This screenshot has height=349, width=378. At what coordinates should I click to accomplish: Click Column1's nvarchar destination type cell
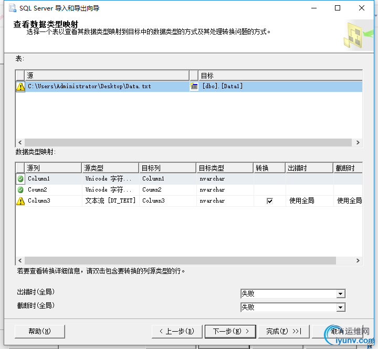pos(225,179)
